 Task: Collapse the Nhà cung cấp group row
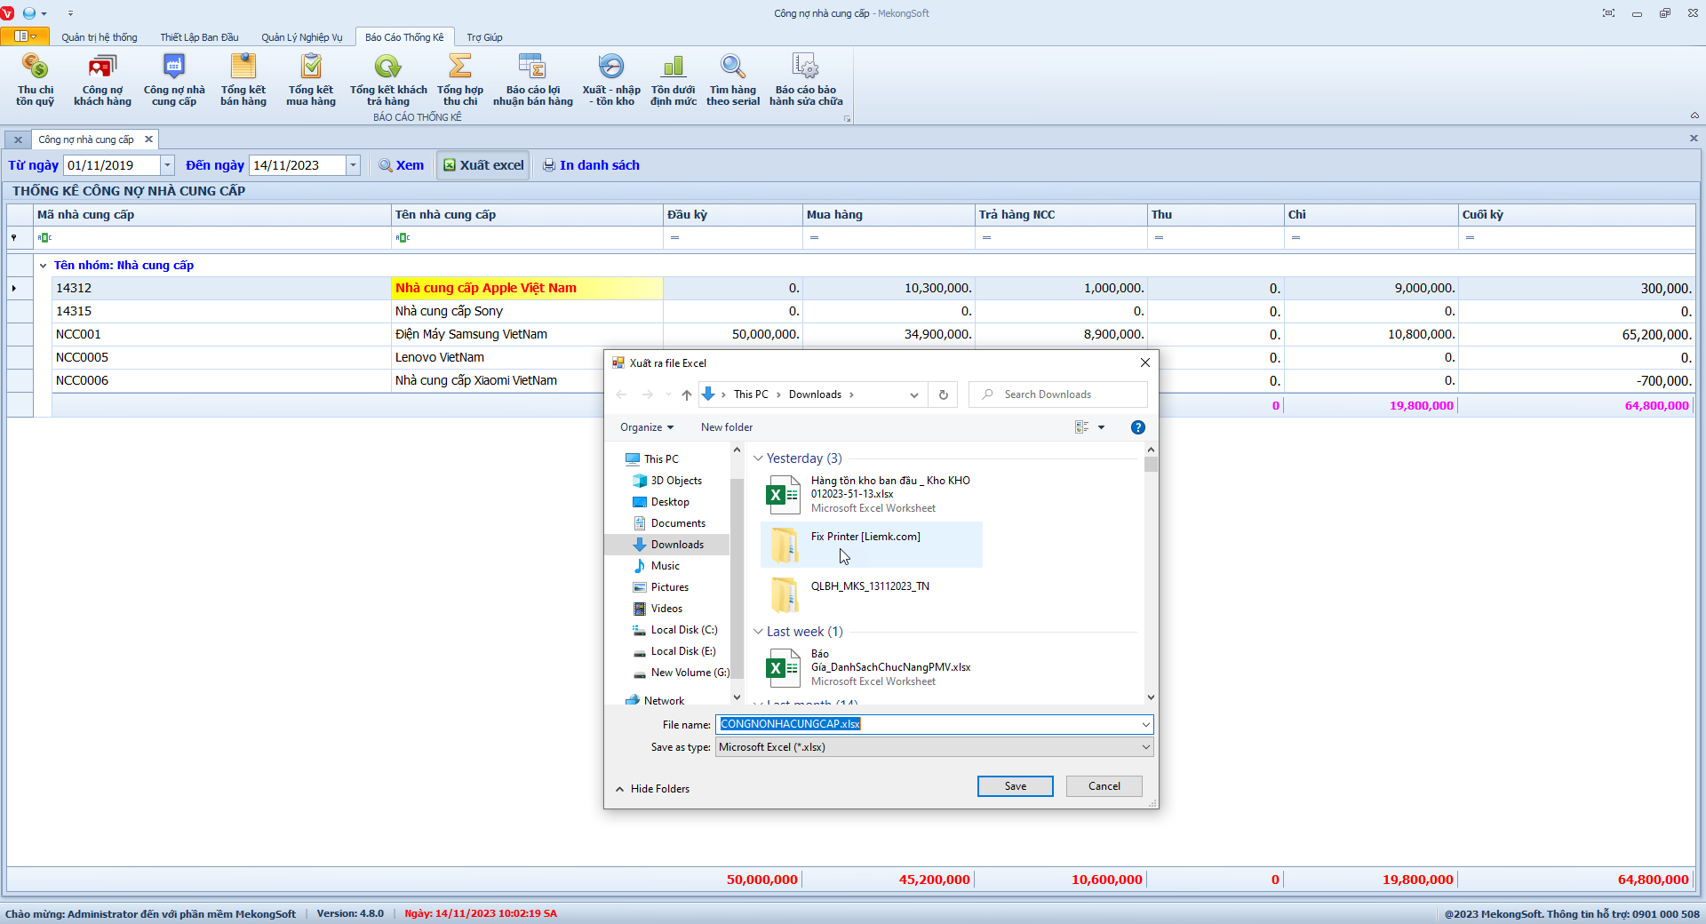pyautogui.click(x=43, y=266)
